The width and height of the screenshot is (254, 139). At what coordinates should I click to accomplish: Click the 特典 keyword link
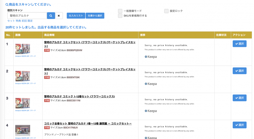18,21
